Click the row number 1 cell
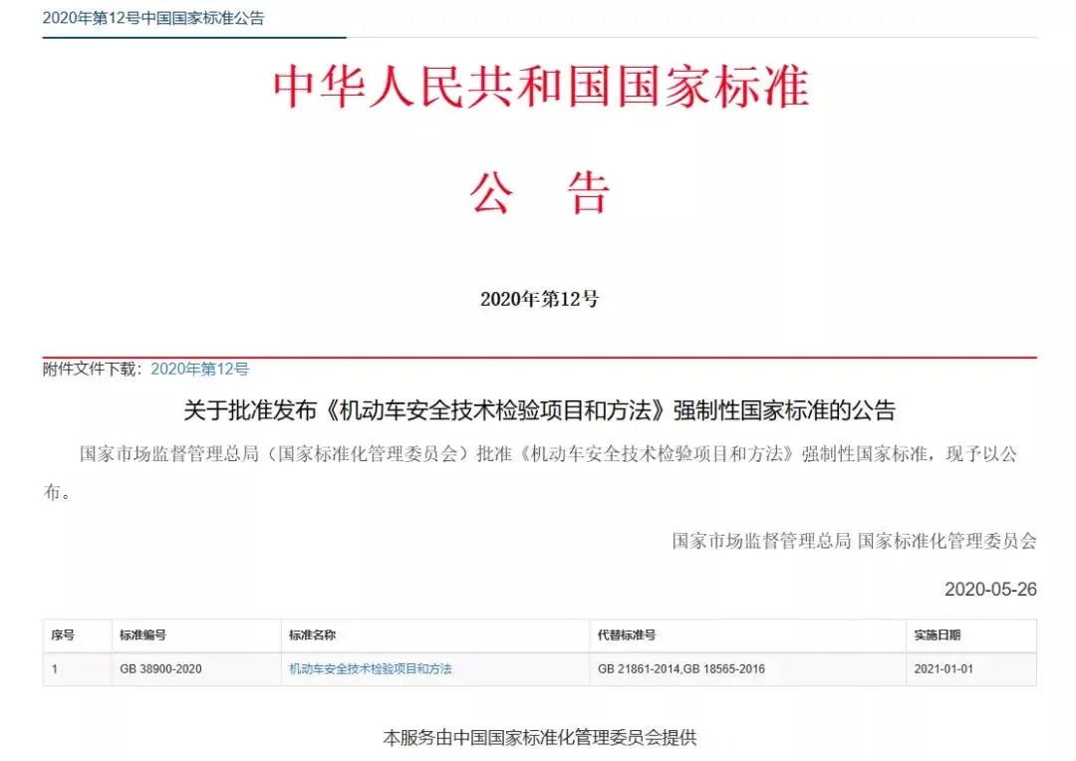 pos(55,668)
